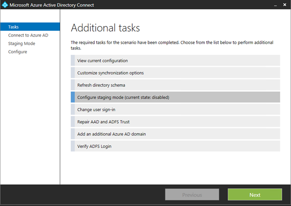Select Change user sign-in task
Viewport: 291px width, 206px height.
[175, 109]
